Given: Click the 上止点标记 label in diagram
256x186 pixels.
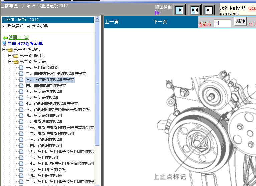Looking at the screenshot, I should pos(170,177).
